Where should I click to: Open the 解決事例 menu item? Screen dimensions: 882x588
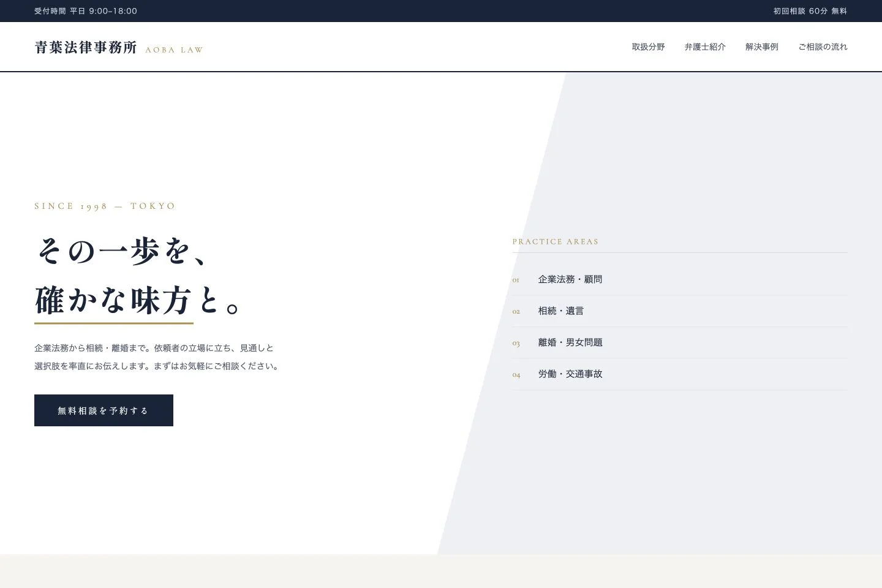tap(762, 47)
